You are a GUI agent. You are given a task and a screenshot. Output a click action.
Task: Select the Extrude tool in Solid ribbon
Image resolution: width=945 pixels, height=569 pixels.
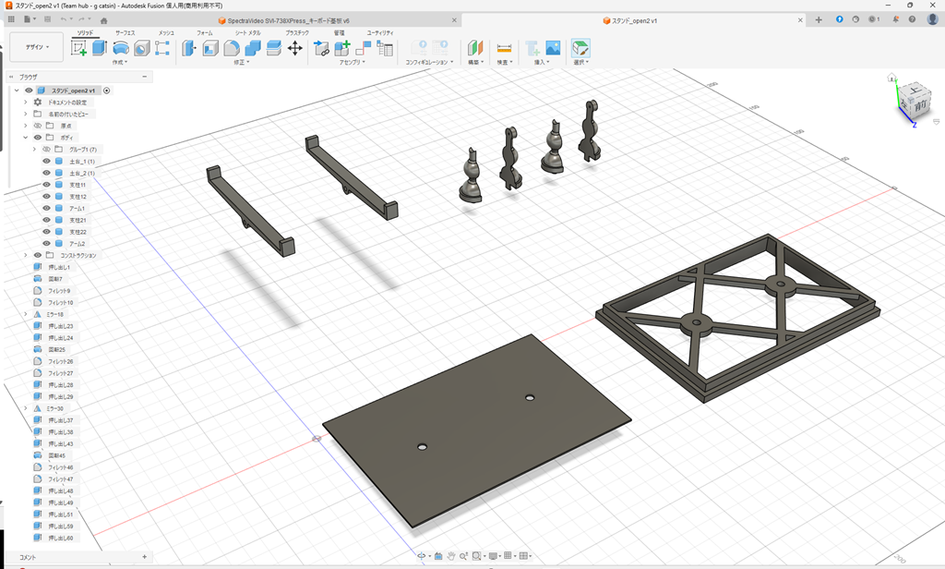(x=98, y=47)
